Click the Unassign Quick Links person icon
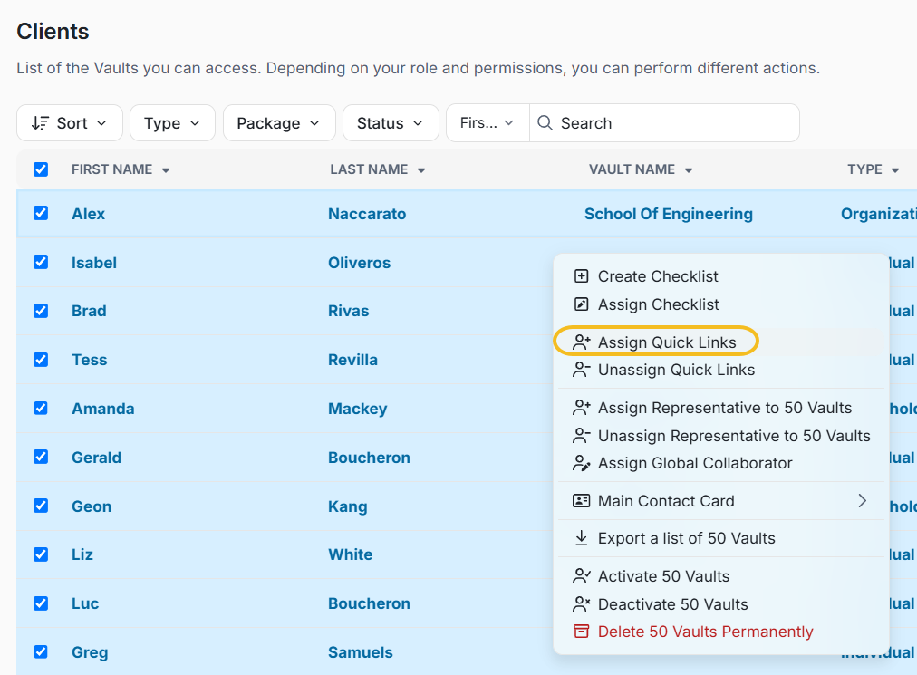The image size is (917, 675). [x=581, y=370]
